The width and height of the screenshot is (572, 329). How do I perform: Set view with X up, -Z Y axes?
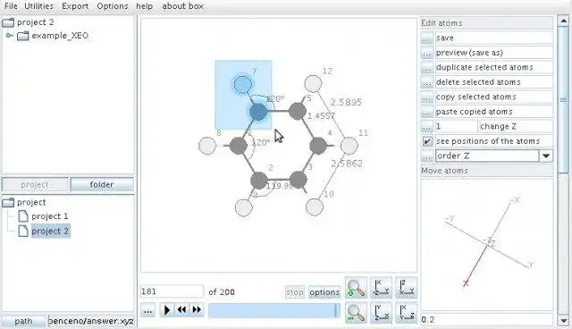click(x=382, y=288)
